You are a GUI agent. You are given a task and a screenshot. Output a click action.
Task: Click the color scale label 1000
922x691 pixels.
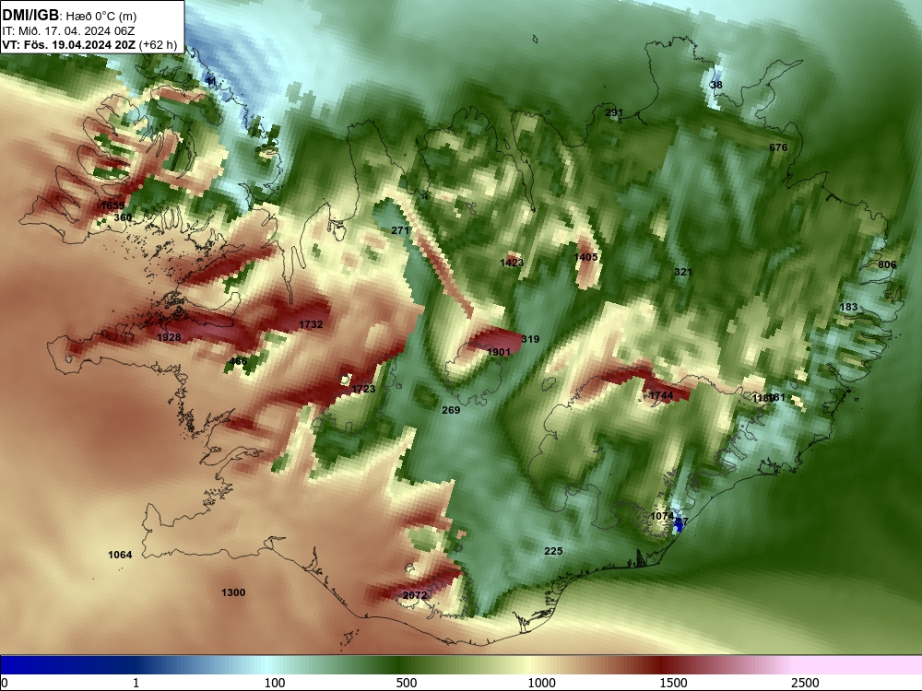click(x=541, y=683)
